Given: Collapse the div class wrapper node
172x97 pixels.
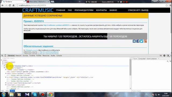Looking at the screenshot, I should [x=4, y=68].
